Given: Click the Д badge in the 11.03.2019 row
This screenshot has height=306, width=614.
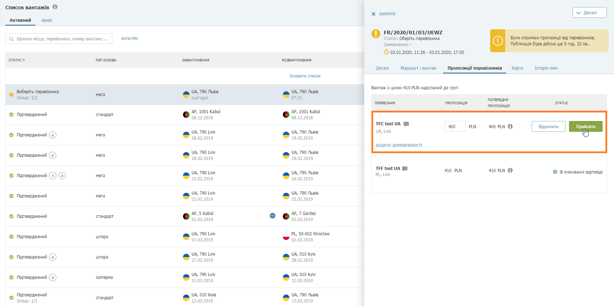Looking at the screenshot, I should click(x=53, y=277).
